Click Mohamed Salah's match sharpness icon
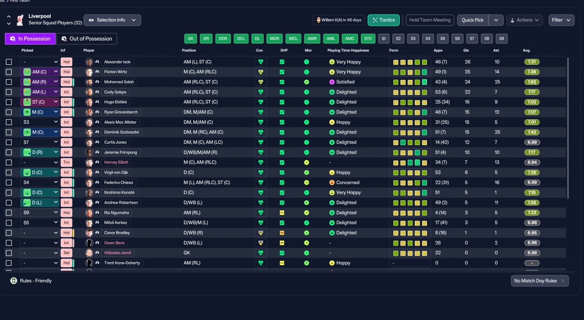 point(282,82)
